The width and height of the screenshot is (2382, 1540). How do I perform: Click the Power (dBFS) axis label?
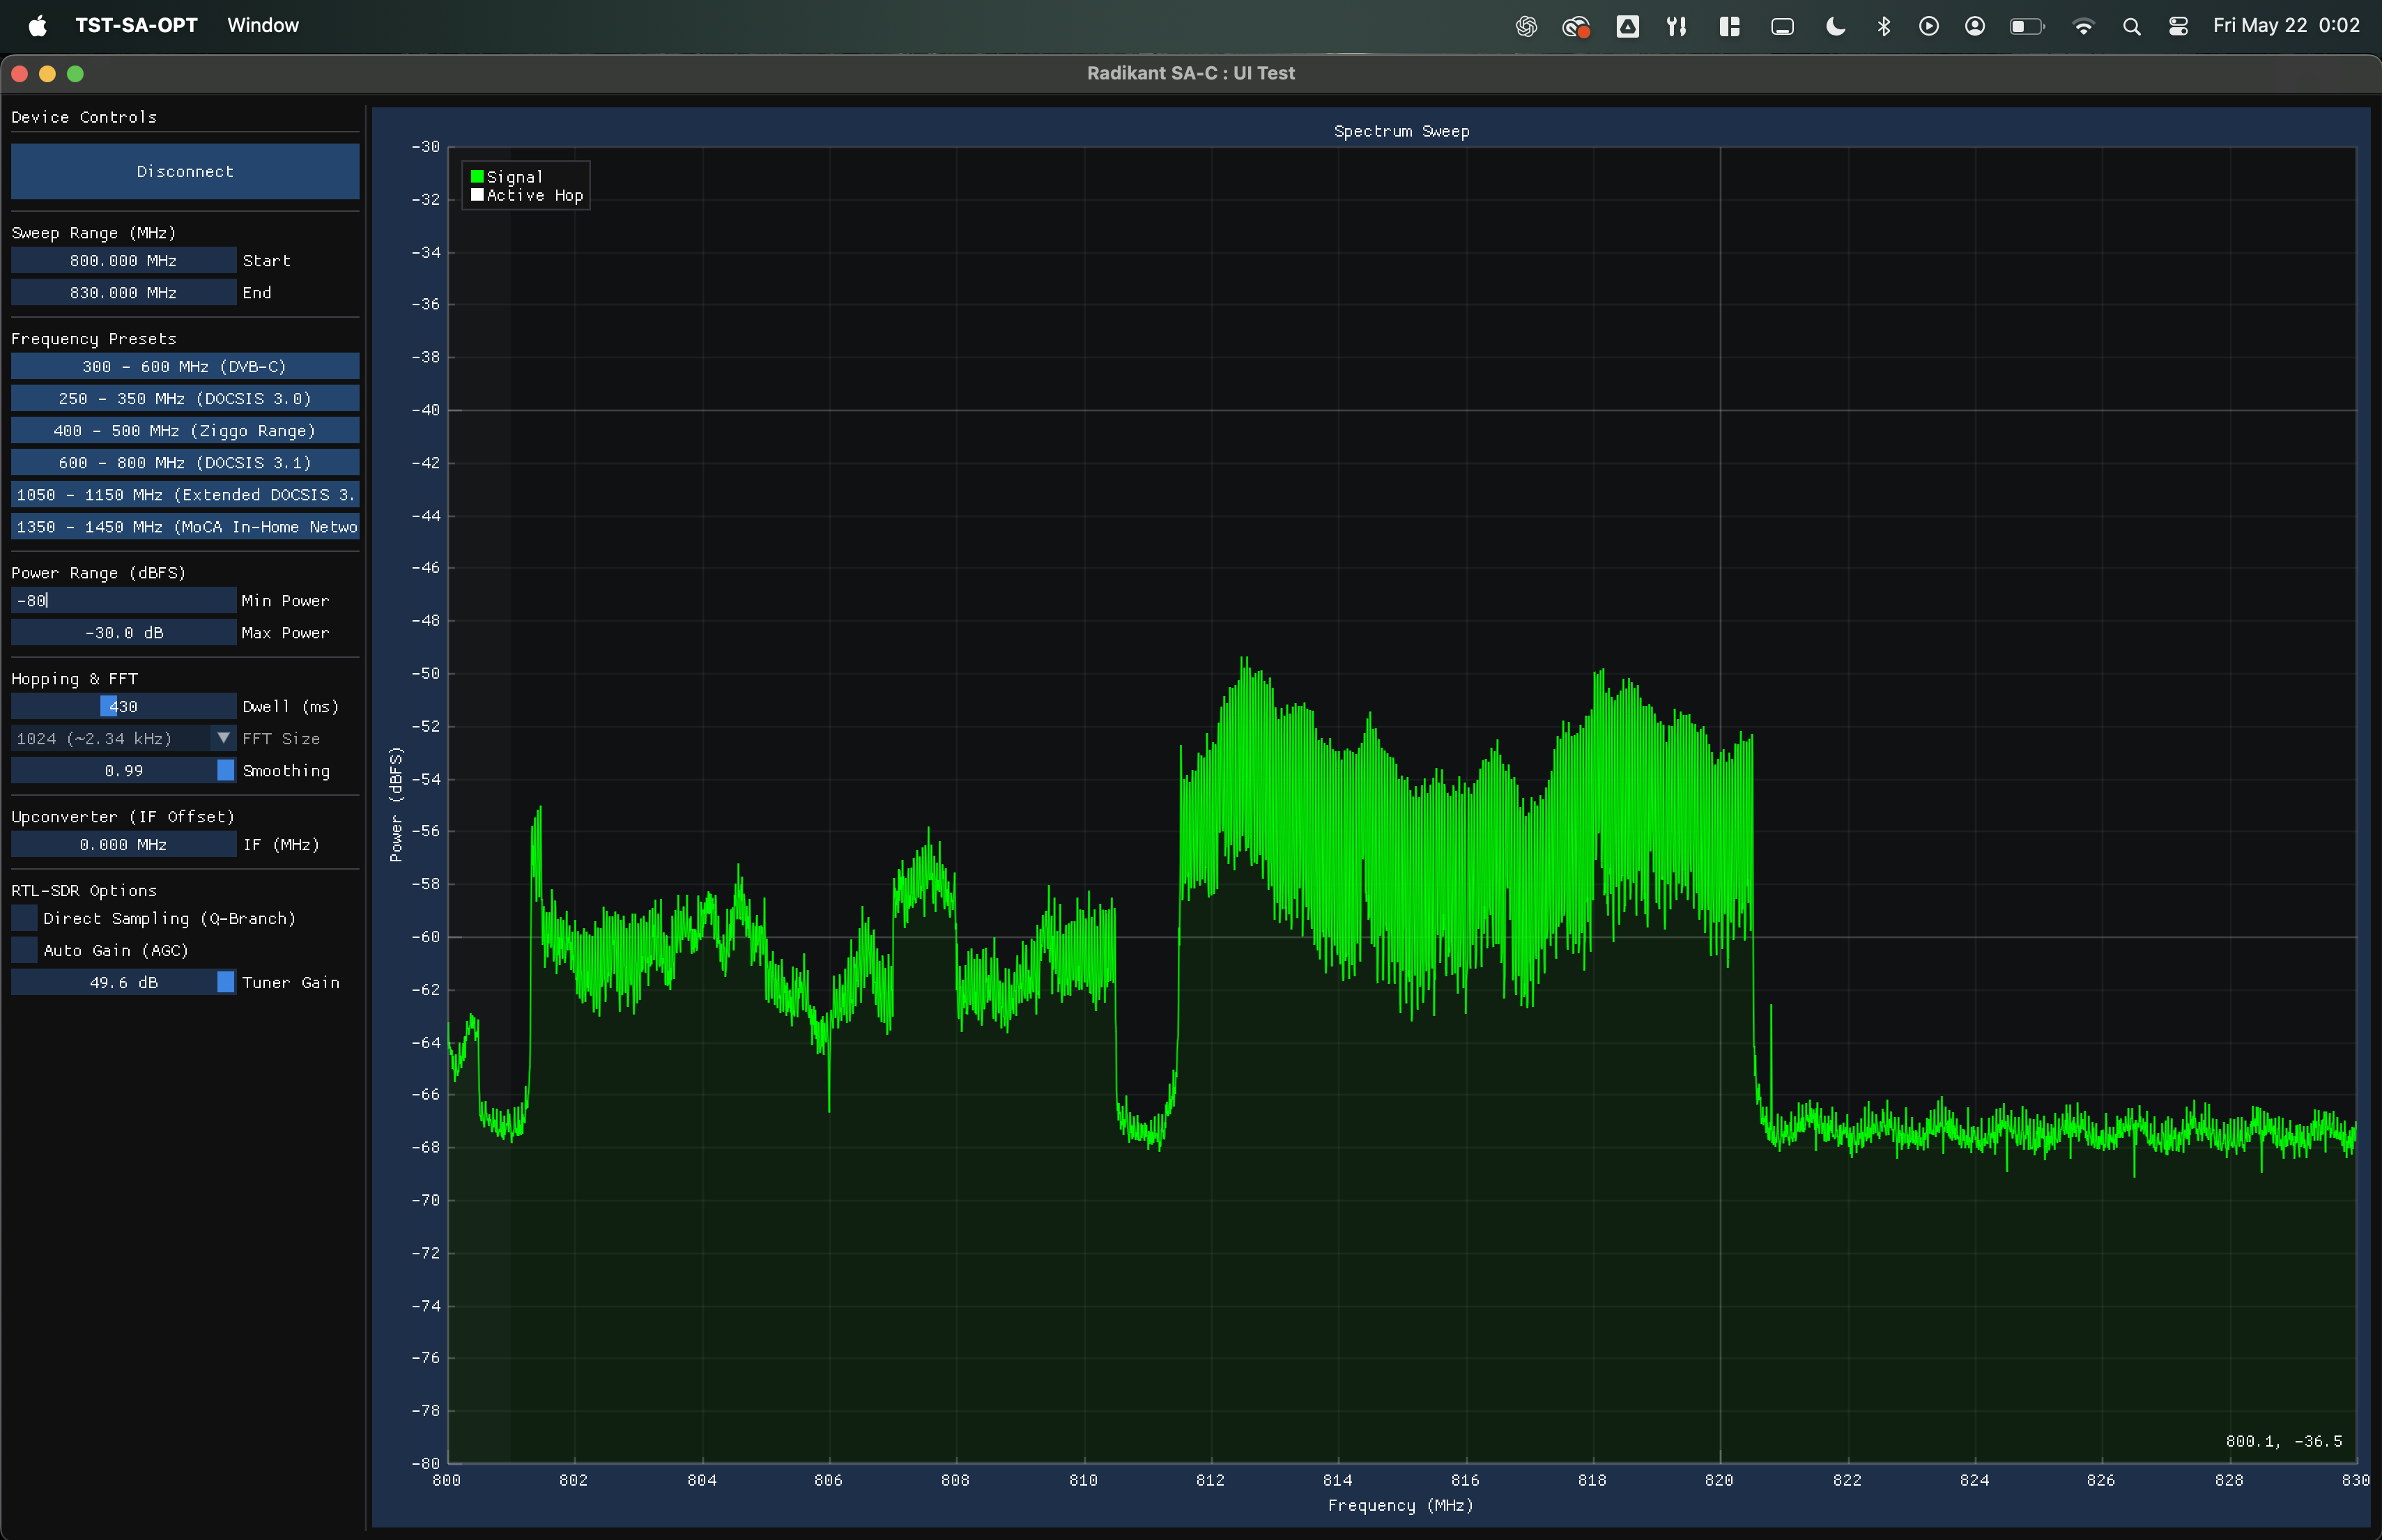pos(396,804)
